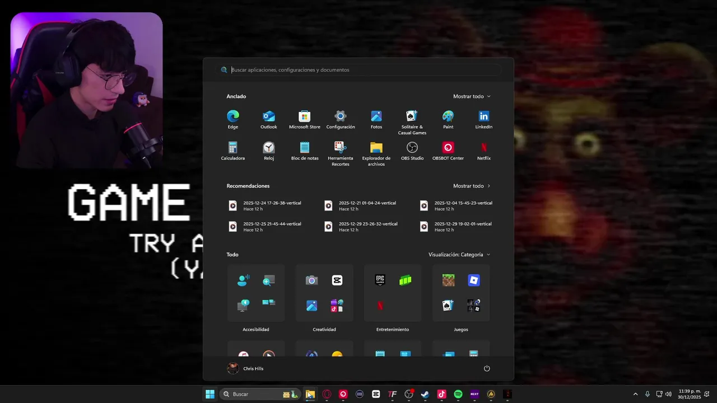Open Fotos app in Creatividad group
Screen dimensions: 717x403
pos(312,306)
